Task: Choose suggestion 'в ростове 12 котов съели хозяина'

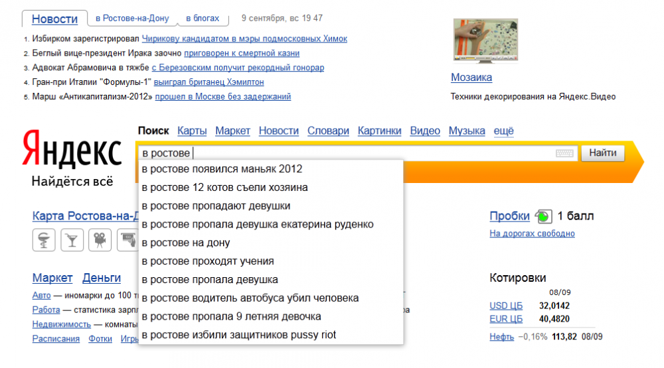Action: (x=271, y=188)
